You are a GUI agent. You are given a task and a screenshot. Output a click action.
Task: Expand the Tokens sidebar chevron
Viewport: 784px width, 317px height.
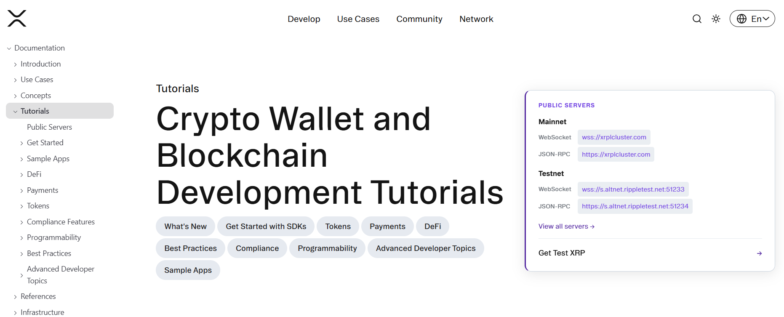click(21, 206)
